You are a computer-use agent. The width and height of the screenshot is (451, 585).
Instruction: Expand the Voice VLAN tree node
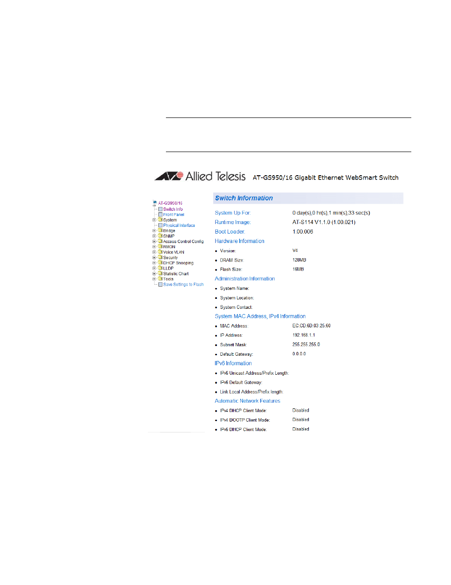pos(154,252)
